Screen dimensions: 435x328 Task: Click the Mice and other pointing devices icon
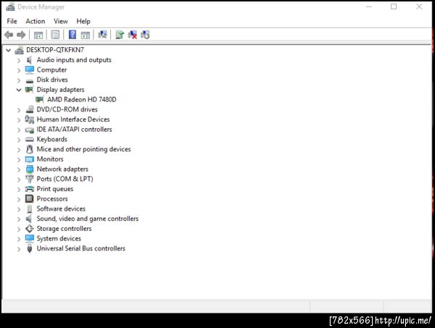pos(30,149)
